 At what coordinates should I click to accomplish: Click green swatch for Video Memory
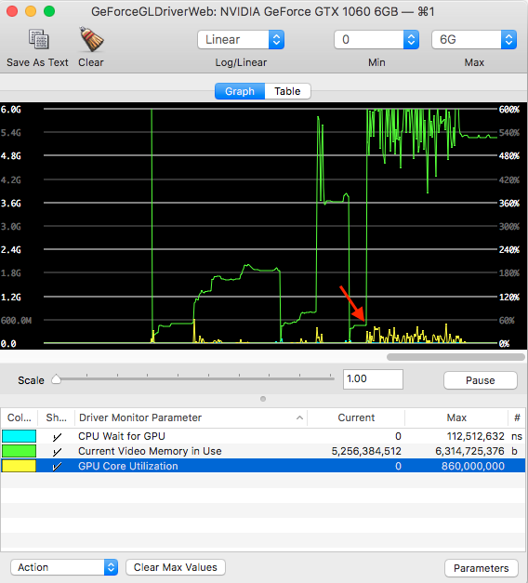coord(19,451)
